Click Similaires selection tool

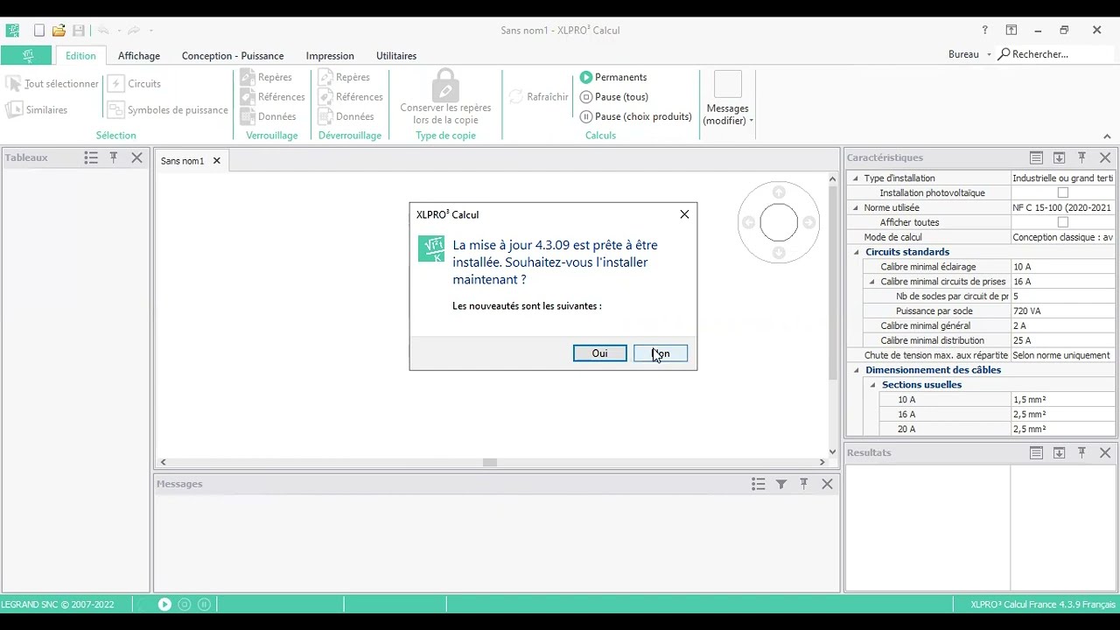pyautogui.click(x=37, y=110)
